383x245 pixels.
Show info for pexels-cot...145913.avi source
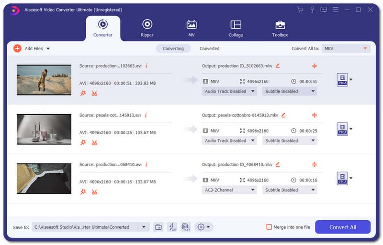(x=146, y=115)
